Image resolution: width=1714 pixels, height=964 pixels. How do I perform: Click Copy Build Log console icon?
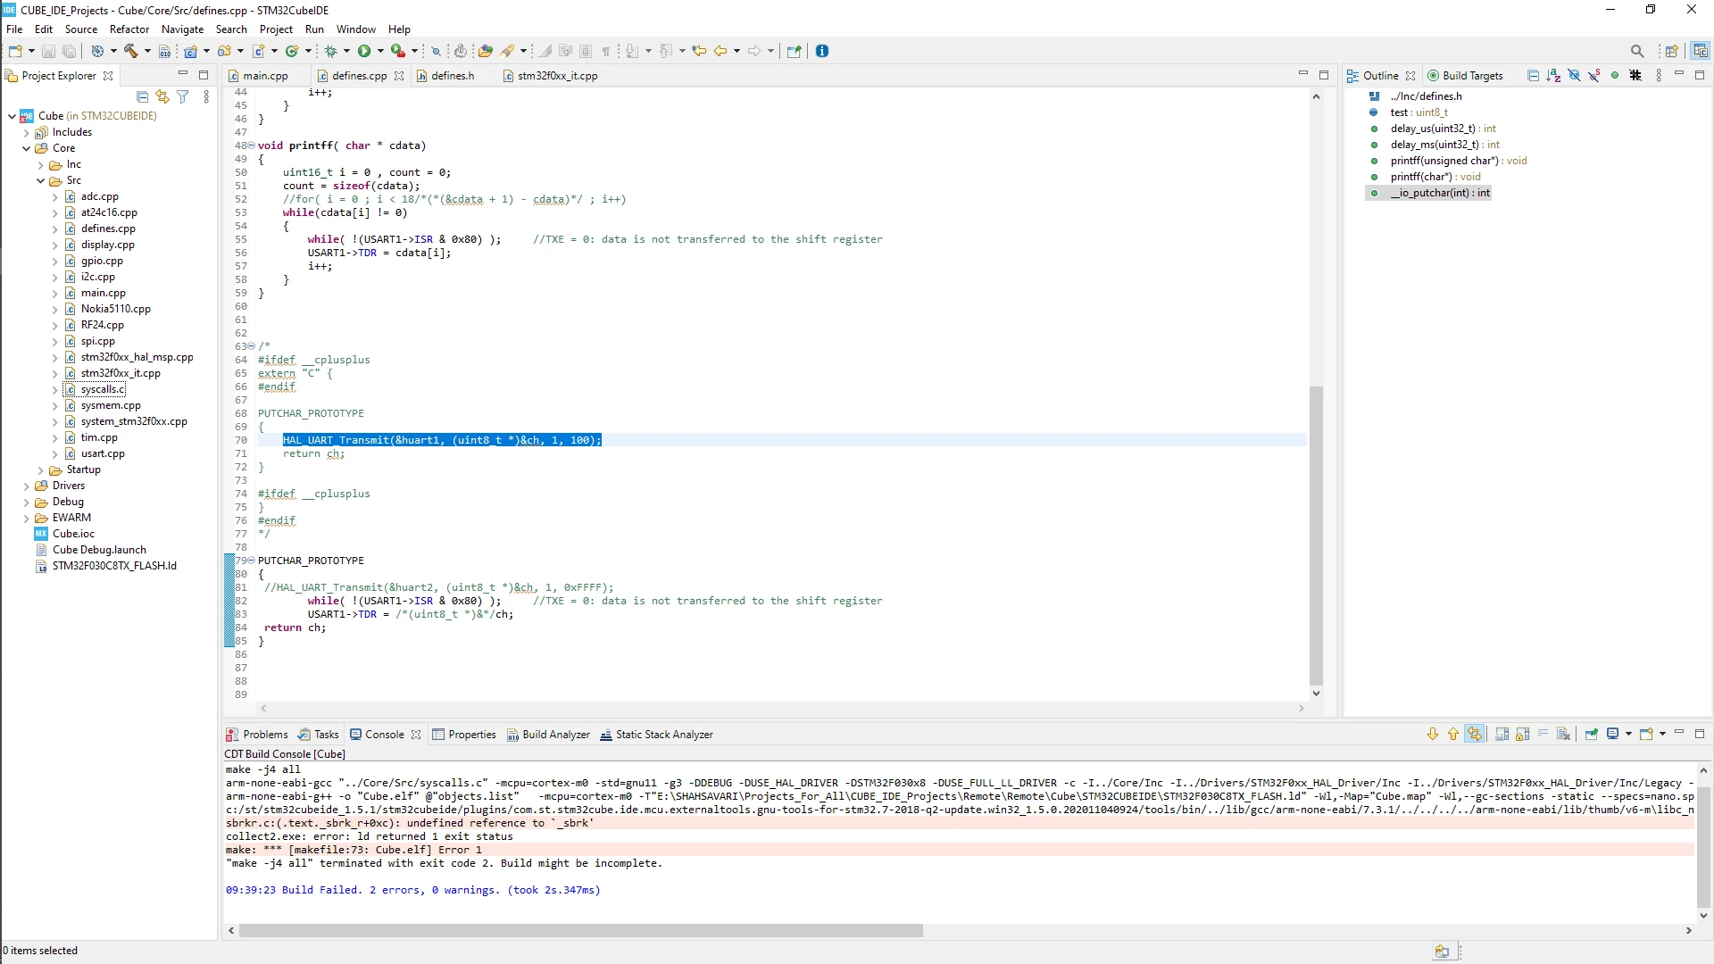point(1502,735)
